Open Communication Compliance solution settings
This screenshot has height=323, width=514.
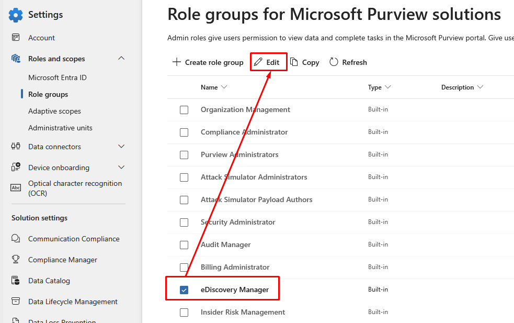[x=74, y=239]
